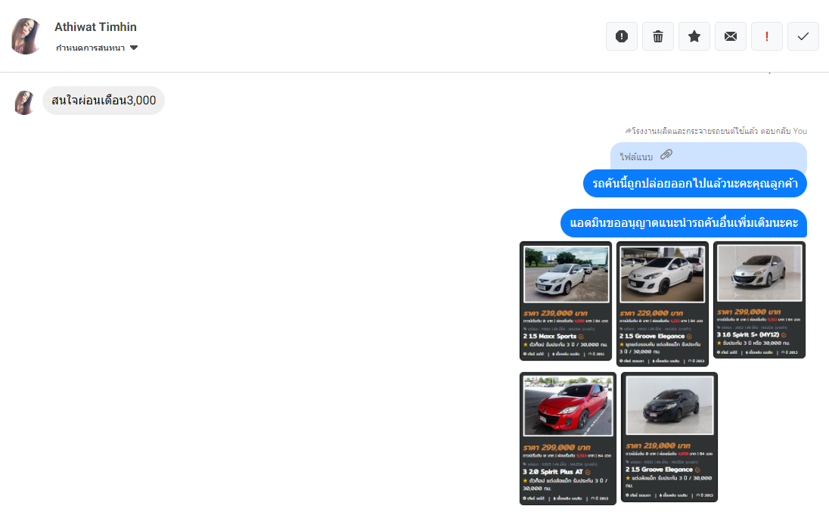829x515 pixels.
Task: Mark conversation unread with envelope icon
Action: [731, 36]
